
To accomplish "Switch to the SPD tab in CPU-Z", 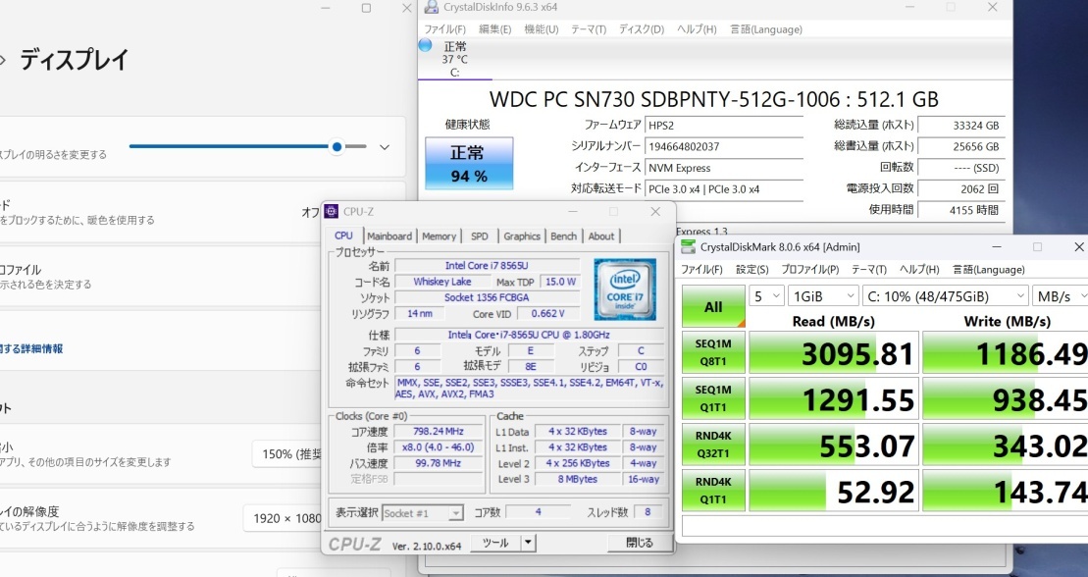I will click(480, 236).
